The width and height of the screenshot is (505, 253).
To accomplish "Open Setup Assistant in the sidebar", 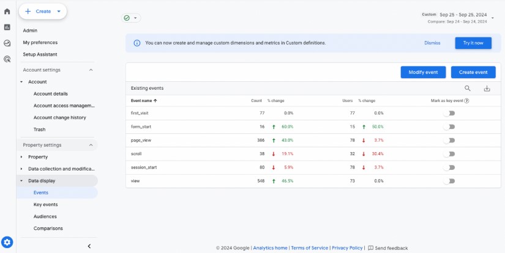I will pyautogui.click(x=40, y=54).
